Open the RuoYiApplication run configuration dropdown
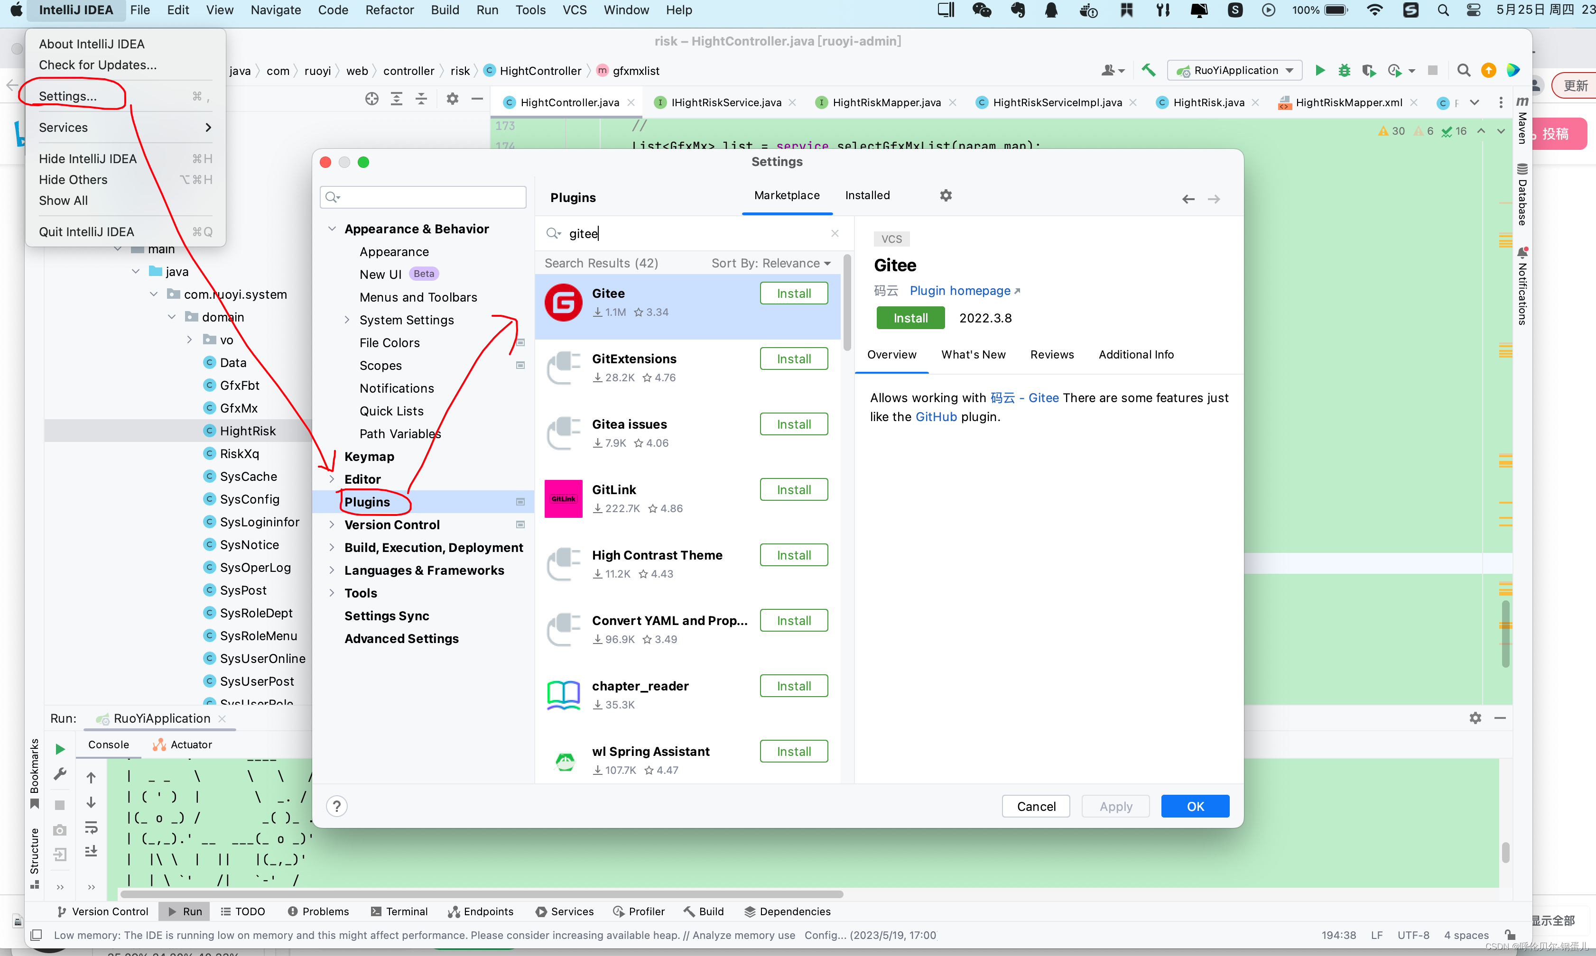The image size is (1596, 956). (1234, 70)
